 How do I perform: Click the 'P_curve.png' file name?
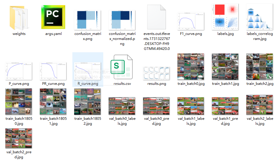[19, 84]
